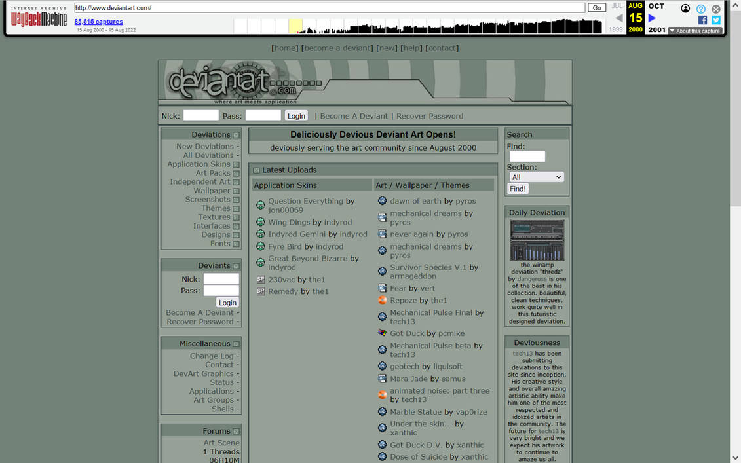Click the Deliciously Devious Deviant Art Opens! headline

pos(373,135)
